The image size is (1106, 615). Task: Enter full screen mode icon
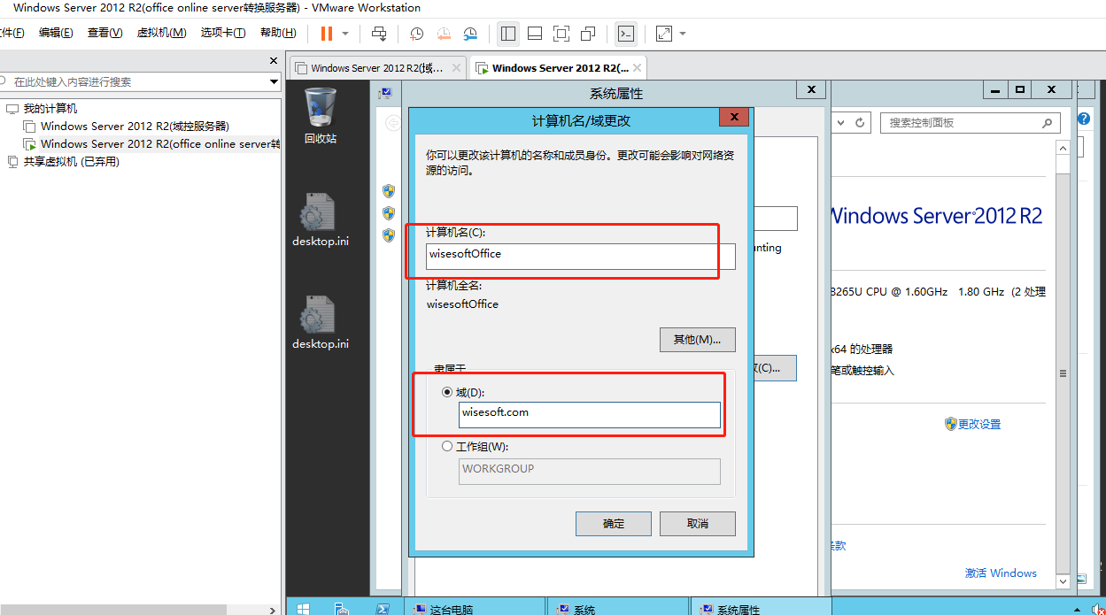click(x=561, y=34)
